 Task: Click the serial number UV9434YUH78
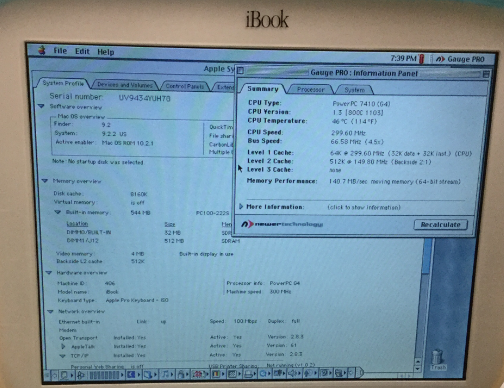[x=145, y=98]
